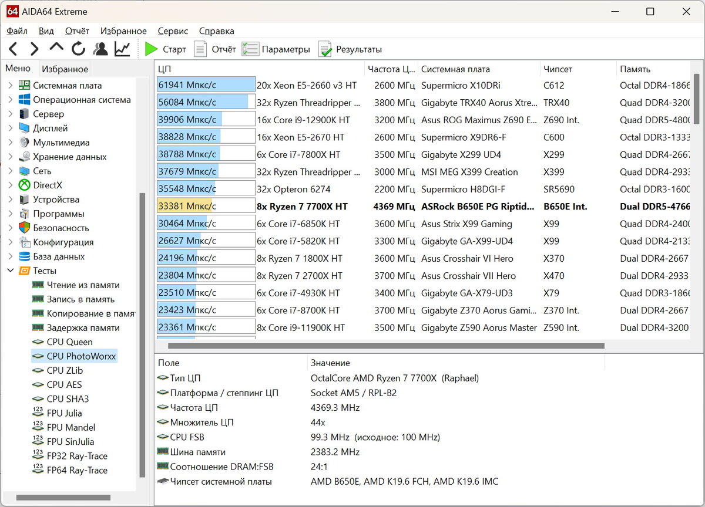Expand the Операционная система tree node
This screenshot has height=507, width=705.
tap(10, 100)
